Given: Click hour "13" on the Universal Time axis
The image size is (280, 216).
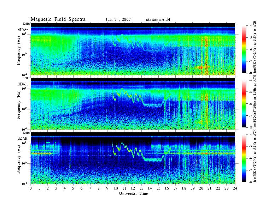Looking at the screenshot, I should tap(141, 188).
